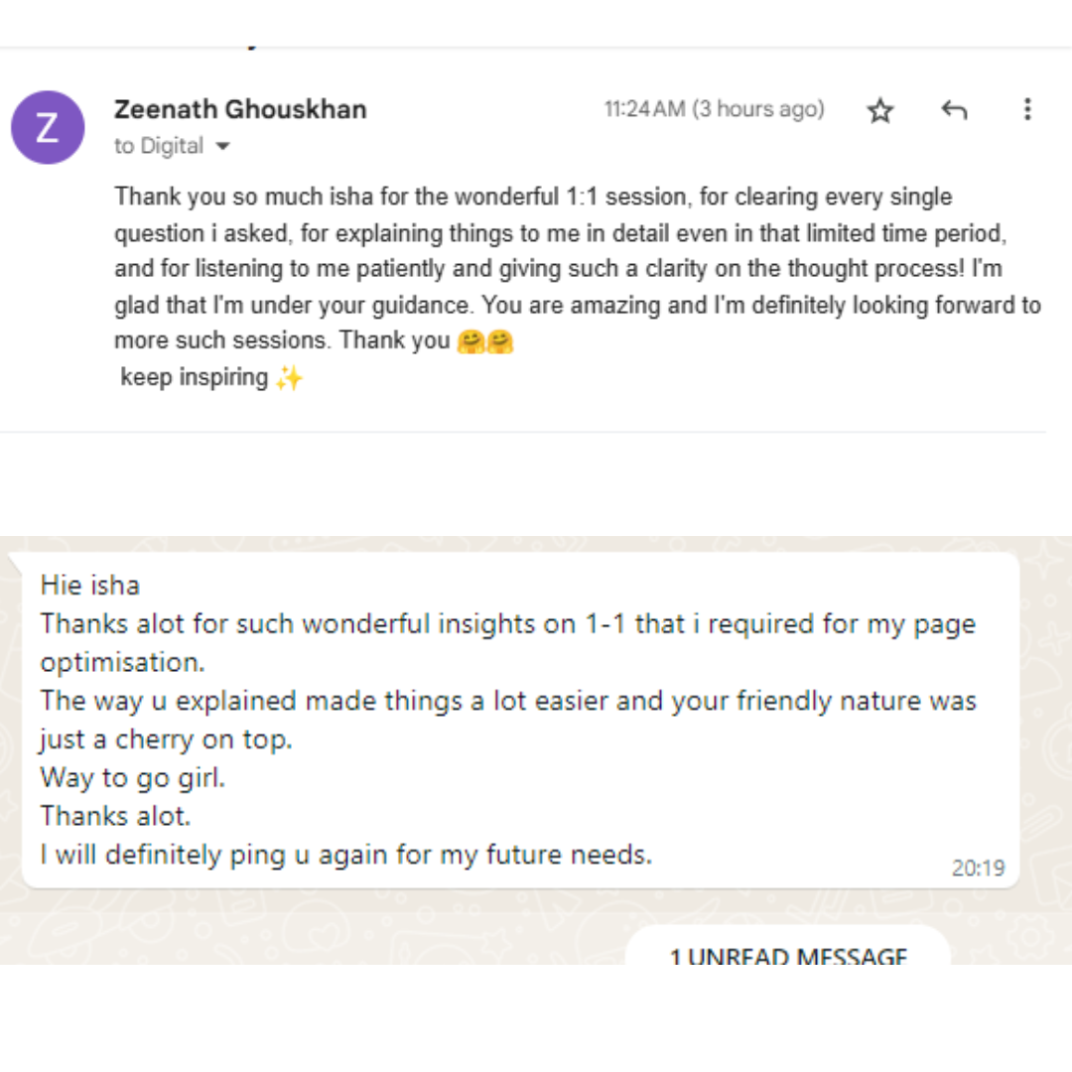The width and height of the screenshot is (1072, 1072).
Task: Click the purple Z sender avatar
Action: click(x=47, y=128)
